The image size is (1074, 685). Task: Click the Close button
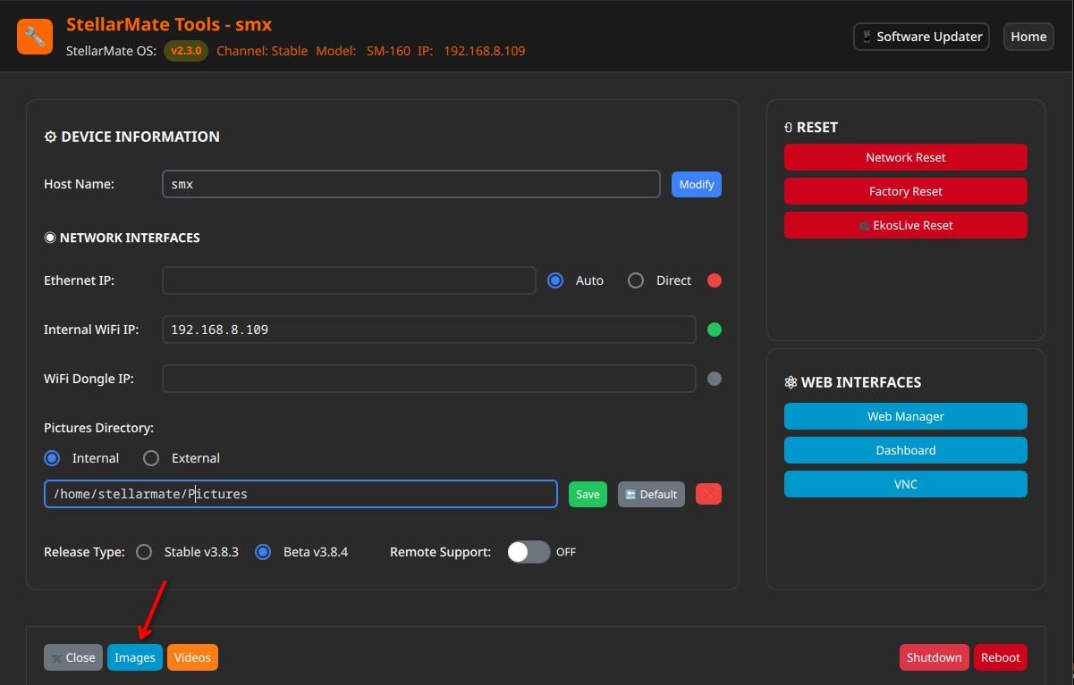73,657
